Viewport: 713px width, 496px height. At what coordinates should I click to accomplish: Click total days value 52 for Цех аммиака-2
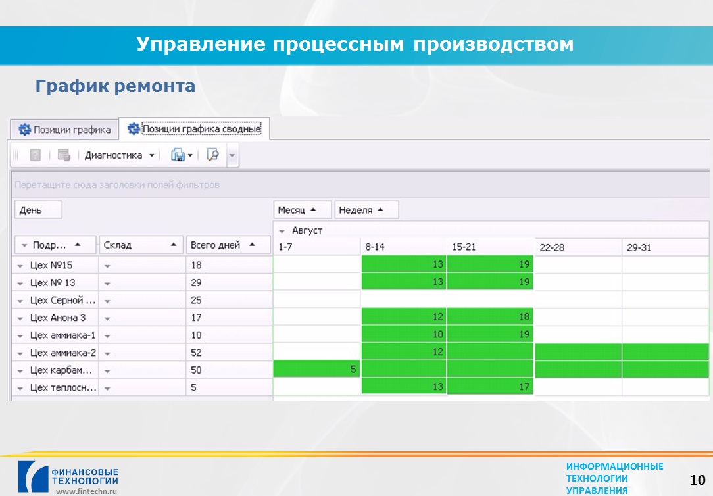coord(229,353)
